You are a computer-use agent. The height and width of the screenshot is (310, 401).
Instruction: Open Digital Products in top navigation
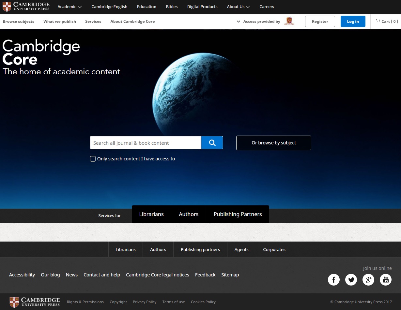202,7
